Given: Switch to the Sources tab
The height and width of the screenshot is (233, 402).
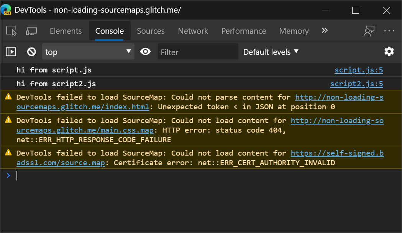Looking at the screenshot, I should 151,31.
